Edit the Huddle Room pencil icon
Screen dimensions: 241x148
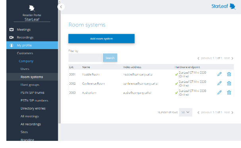click(219, 74)
